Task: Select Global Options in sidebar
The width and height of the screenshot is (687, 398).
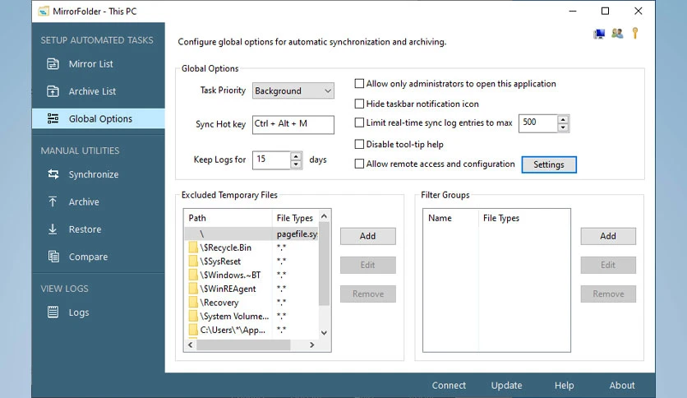Action: click(98, 118)
